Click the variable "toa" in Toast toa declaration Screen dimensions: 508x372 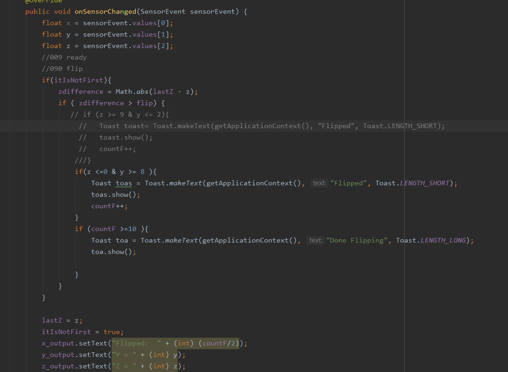122,240
